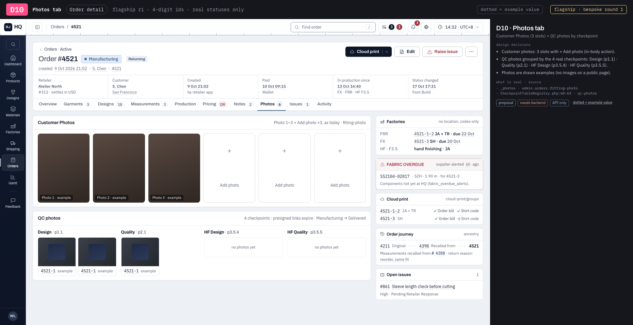Open the Quality p2.1 QC photo thumbnail
Image resolution: width=633 pixels, height=325 pixels.
[x=140, y=256]
